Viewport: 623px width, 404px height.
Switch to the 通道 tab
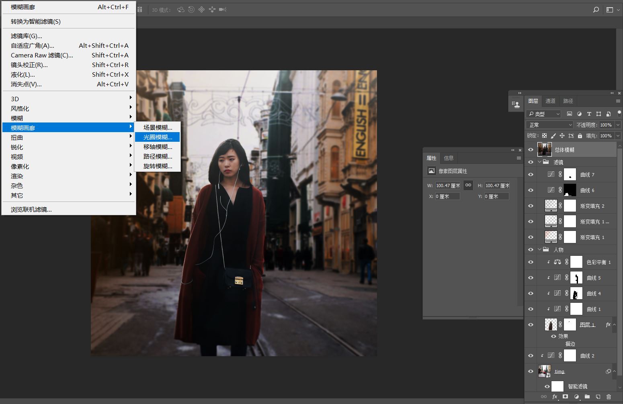(550, 101)
